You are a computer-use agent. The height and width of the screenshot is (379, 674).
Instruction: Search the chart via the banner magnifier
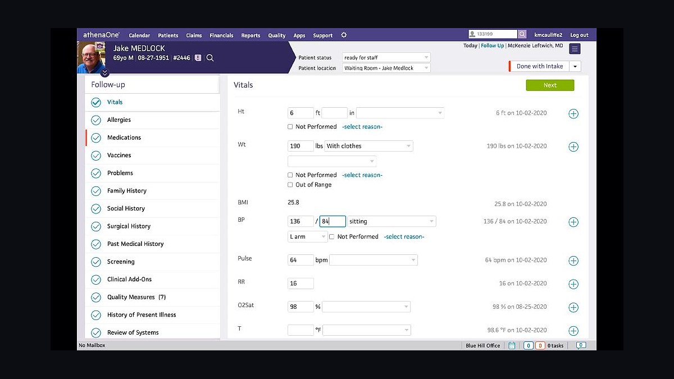point(210,57)
